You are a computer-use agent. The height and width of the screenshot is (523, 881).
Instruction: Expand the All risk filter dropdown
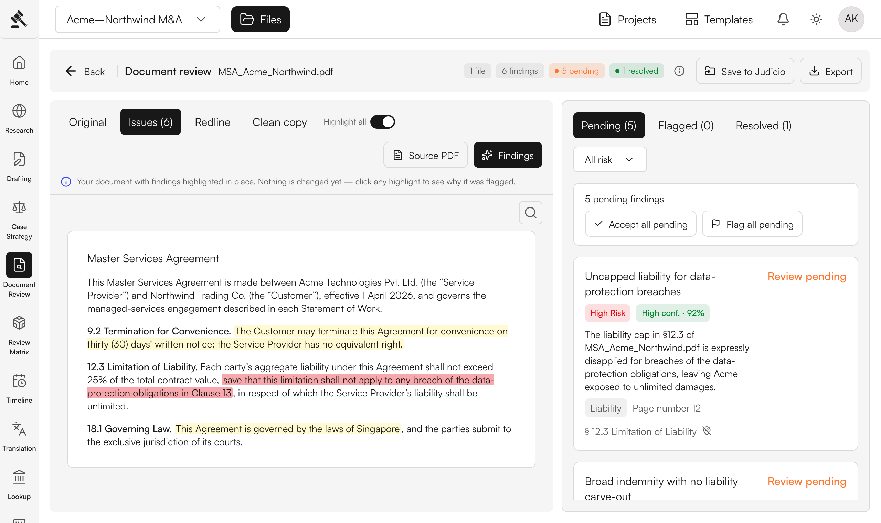click(x=610, y=160)
